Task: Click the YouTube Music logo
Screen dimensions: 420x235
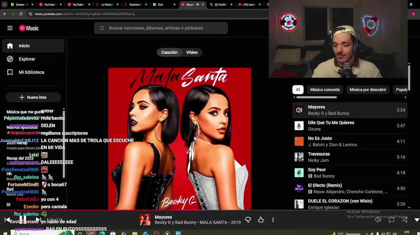Action: [x=29, y=28]
